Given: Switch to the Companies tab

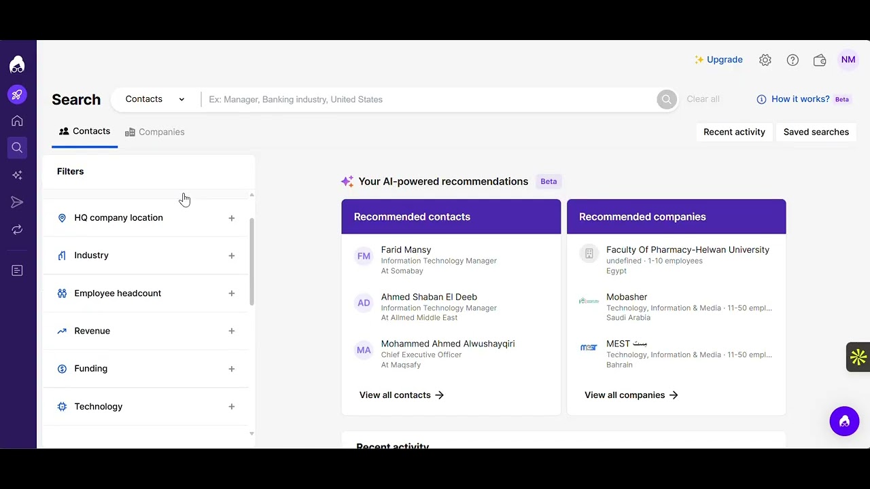Looking at the screenshot, I should tap(155, 132).
